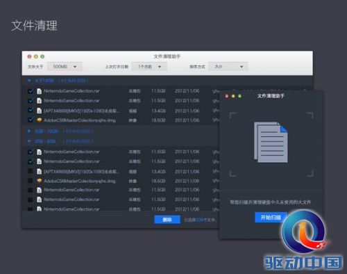Screen dimensions: 347x274
Task: Select 13.4GB size in checked [APTX4869] row
Action: point(158,111)
